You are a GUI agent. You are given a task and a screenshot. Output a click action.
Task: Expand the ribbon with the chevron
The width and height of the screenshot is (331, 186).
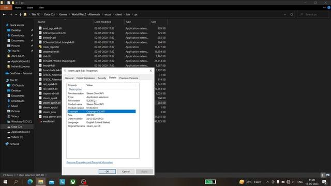point(324,8)
